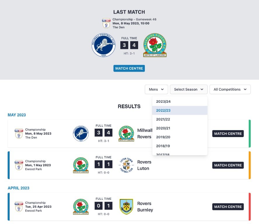Open the Mens team dropdown

point(156,90)
